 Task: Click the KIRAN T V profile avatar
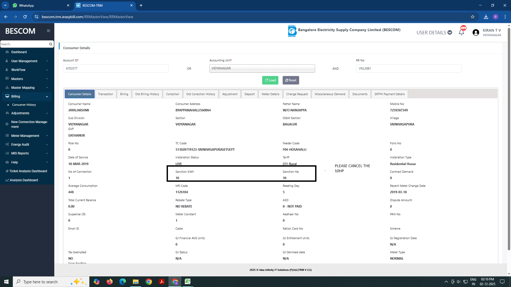[476, 32]
